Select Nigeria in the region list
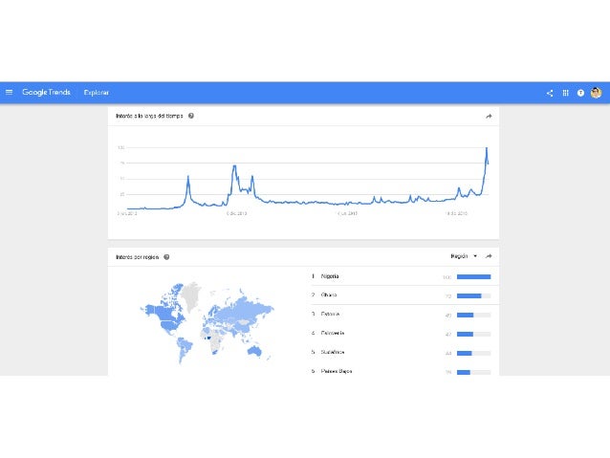This screenshot has width=610, height=458. (330, 276)
